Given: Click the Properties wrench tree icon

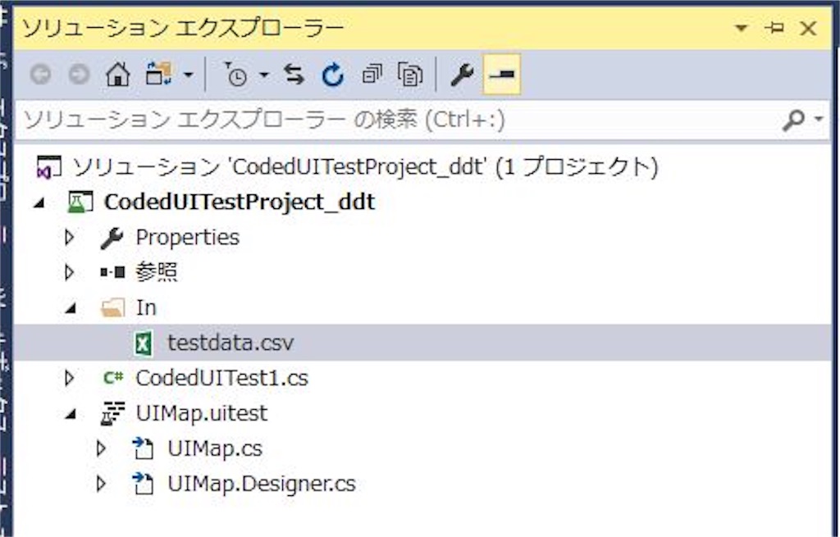Looking at the screenshot, I should click(x=112, y=238).
